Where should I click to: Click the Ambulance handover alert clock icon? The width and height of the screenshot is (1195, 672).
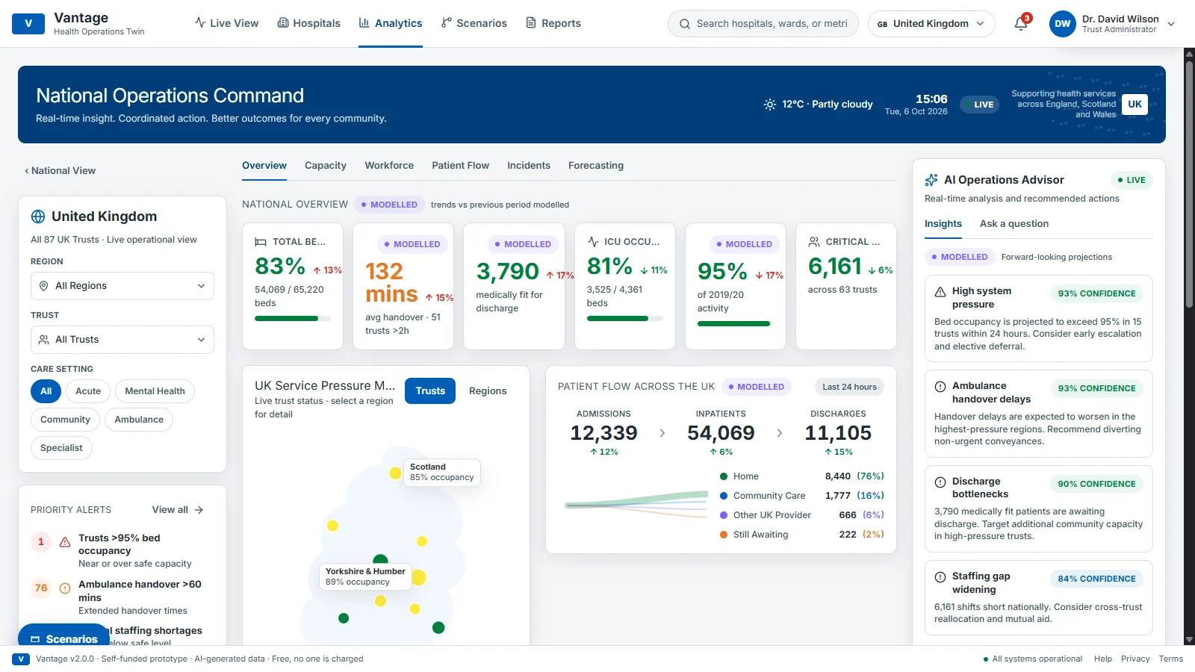(x=65, y=588)
